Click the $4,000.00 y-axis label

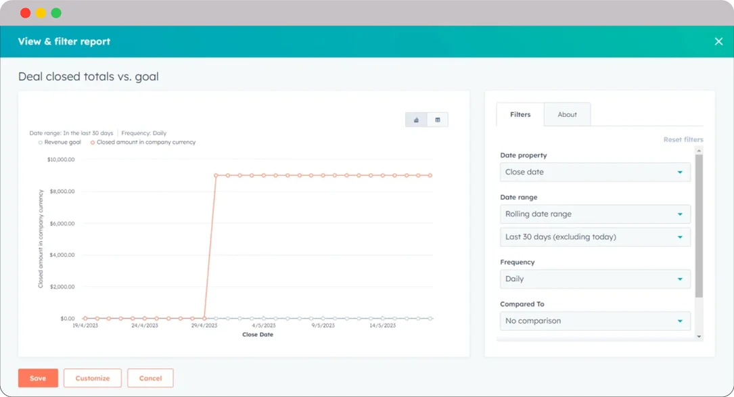point(62,255)
